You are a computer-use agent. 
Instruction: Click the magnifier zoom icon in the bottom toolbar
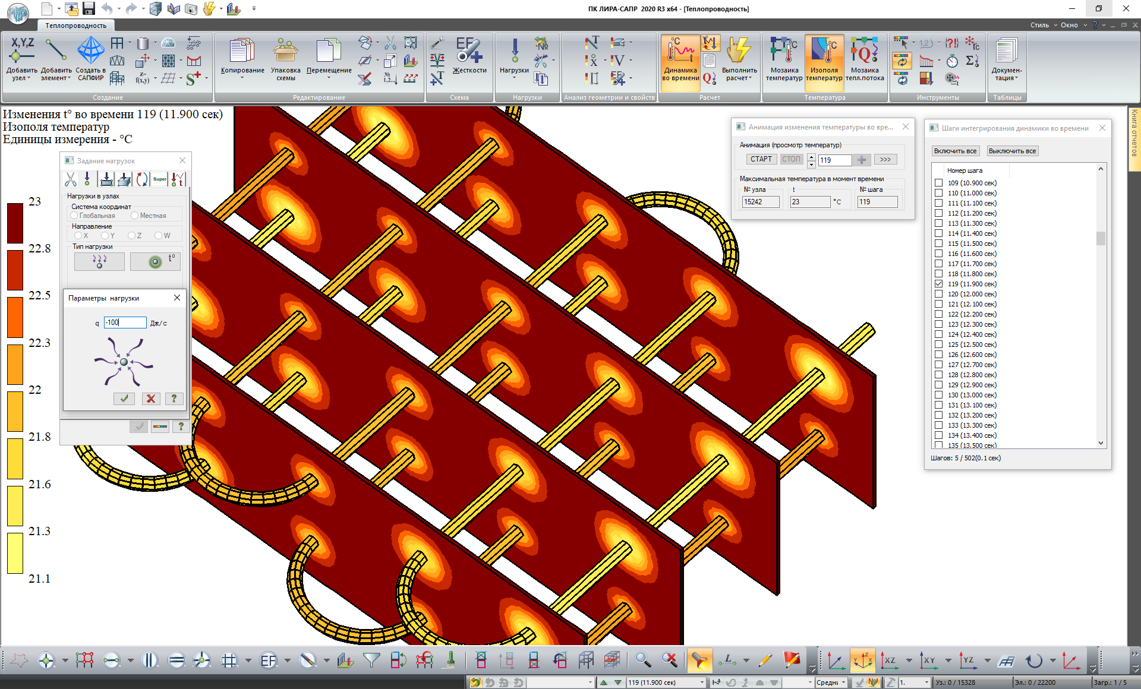pos(642,660)
